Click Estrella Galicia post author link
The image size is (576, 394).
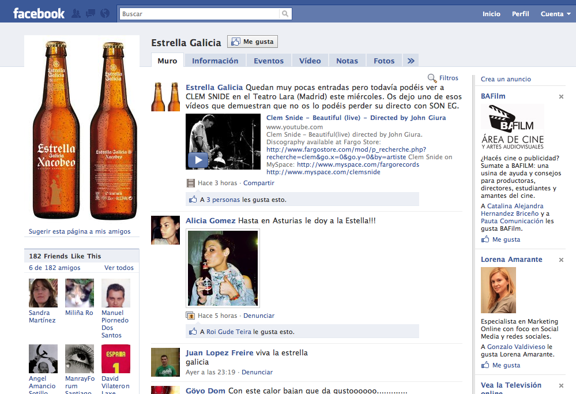tap(214, 88)
